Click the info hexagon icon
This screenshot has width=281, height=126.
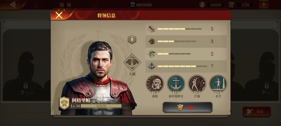pos(132,39)
